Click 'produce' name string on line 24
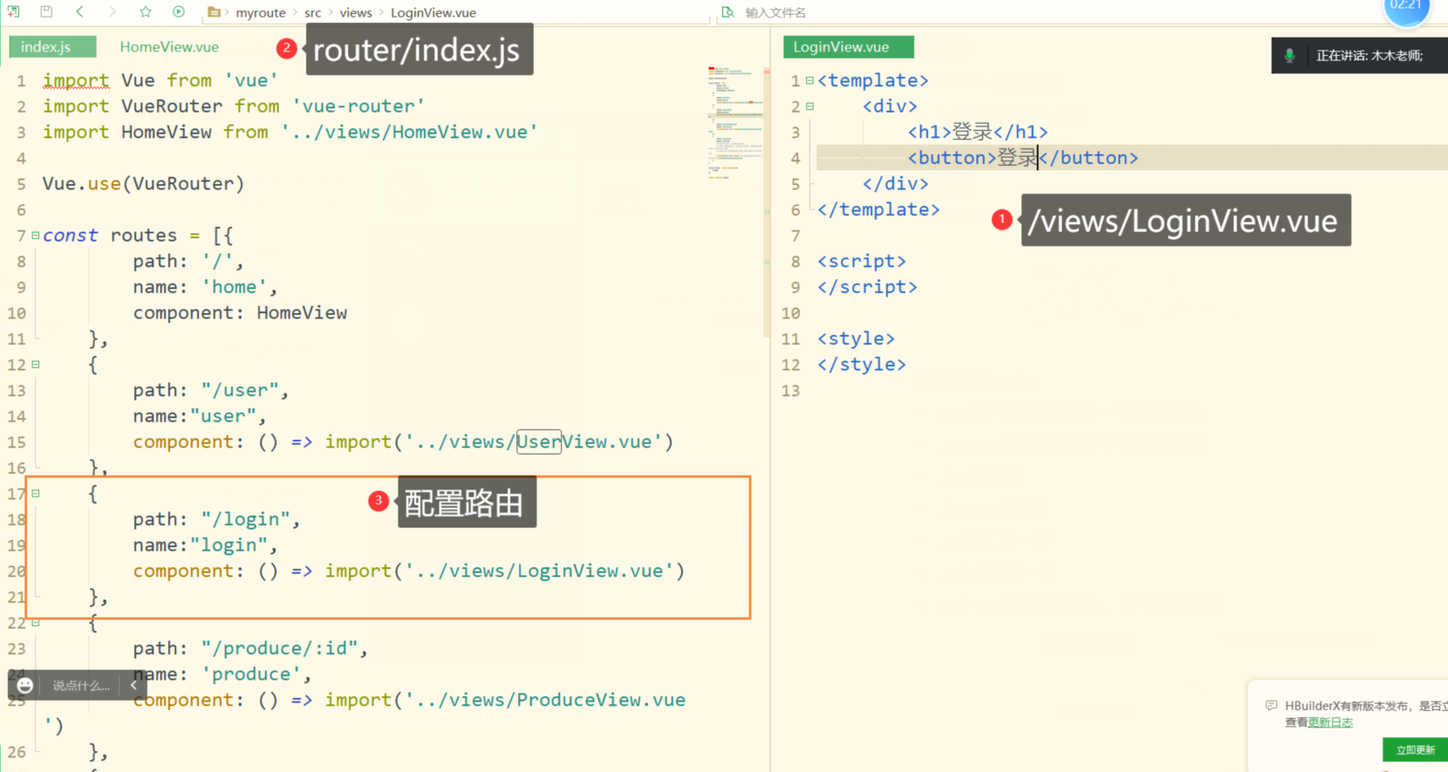This screenshot has width=1448, height=772. 251,675
